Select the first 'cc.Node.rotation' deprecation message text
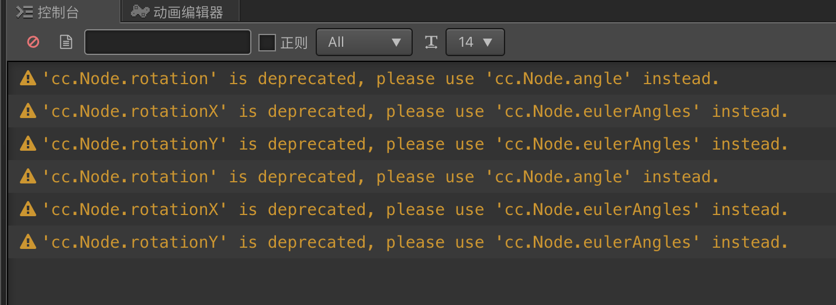Image resolution: width=836 pixels, height=305 pixels. pos(380,78)
